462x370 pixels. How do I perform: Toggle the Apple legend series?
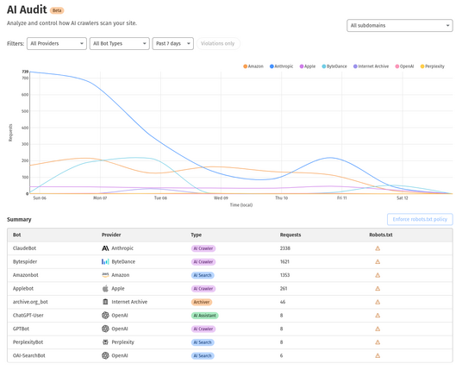308,66
